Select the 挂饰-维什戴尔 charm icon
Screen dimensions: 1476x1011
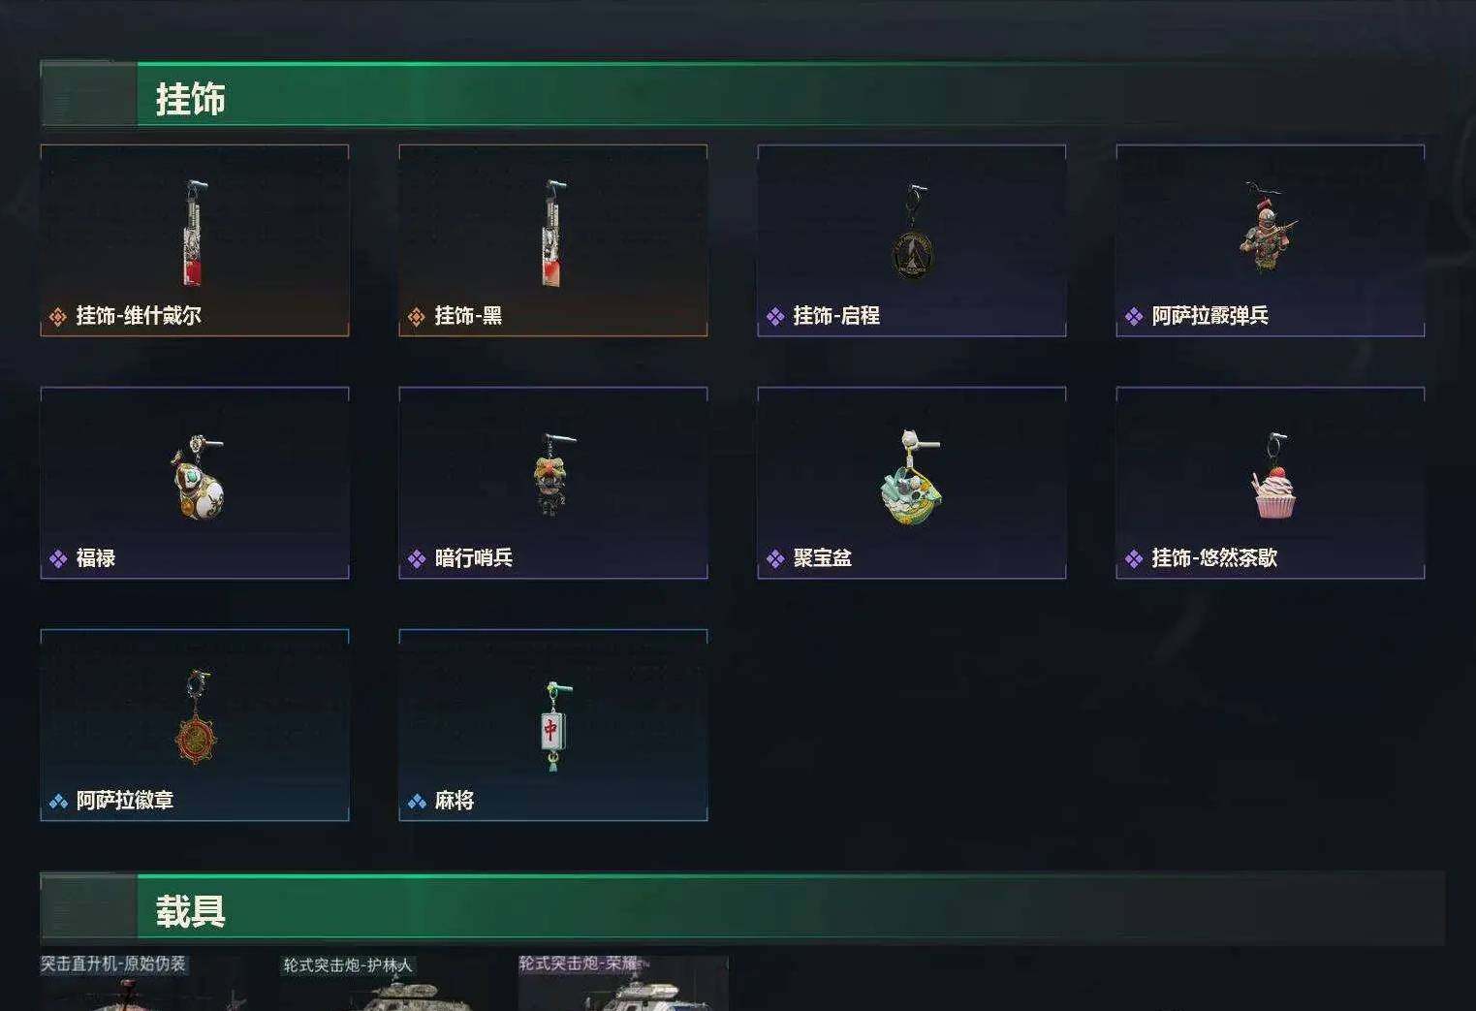(x=194, y=233)
